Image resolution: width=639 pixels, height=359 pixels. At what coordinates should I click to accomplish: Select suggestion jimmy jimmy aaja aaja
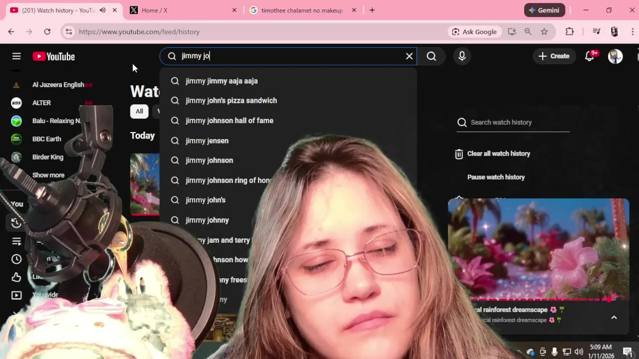(x=288, y=81)
